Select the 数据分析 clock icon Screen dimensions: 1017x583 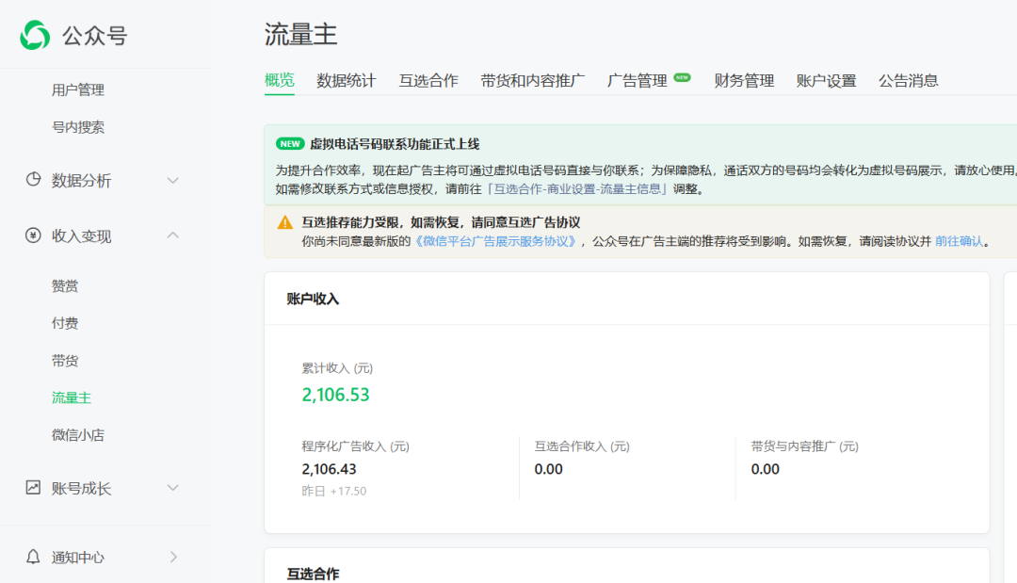(x=33, y=181)
